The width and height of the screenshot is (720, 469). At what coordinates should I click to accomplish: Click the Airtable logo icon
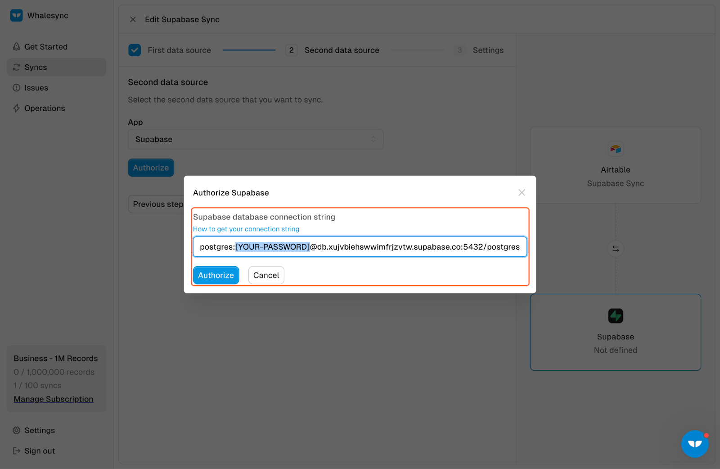(x=616, y=149)
